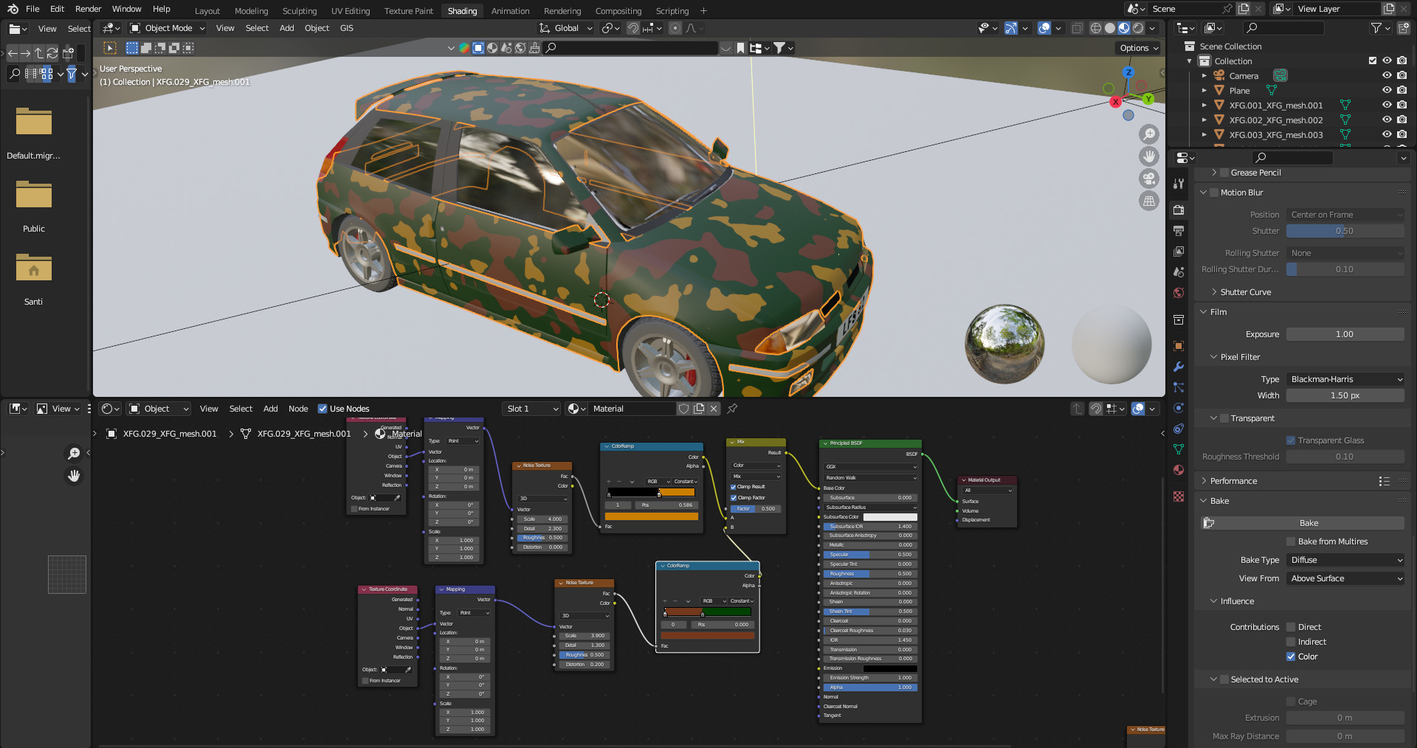Enable the Motion Blur checkbox
This screenshot has width=1417, height=748.
coord(1214,193)
